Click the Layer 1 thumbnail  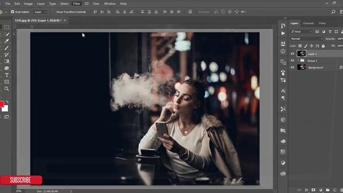[301, 54]
